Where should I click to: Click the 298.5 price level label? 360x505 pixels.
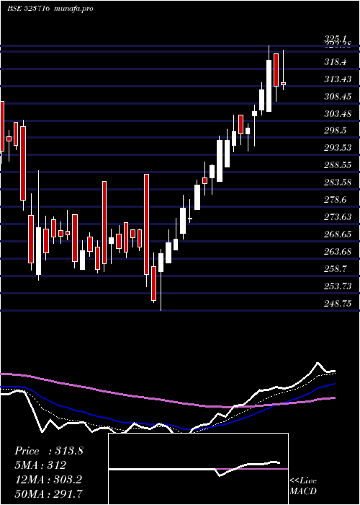coord(336,131)
